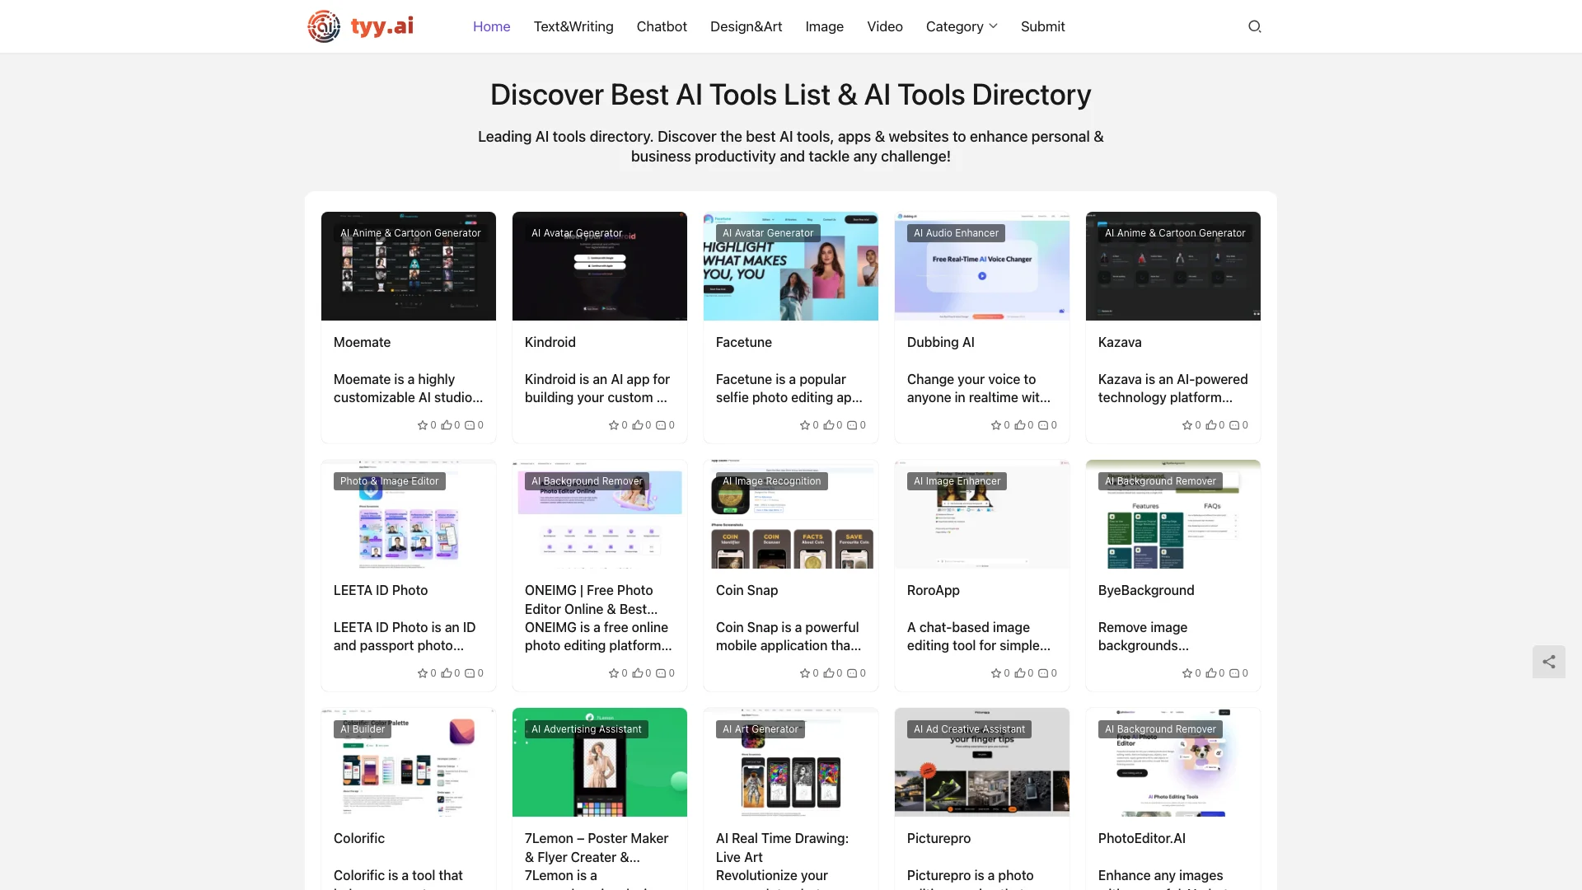Expand the Category dropdown menu

click(962, 26)
